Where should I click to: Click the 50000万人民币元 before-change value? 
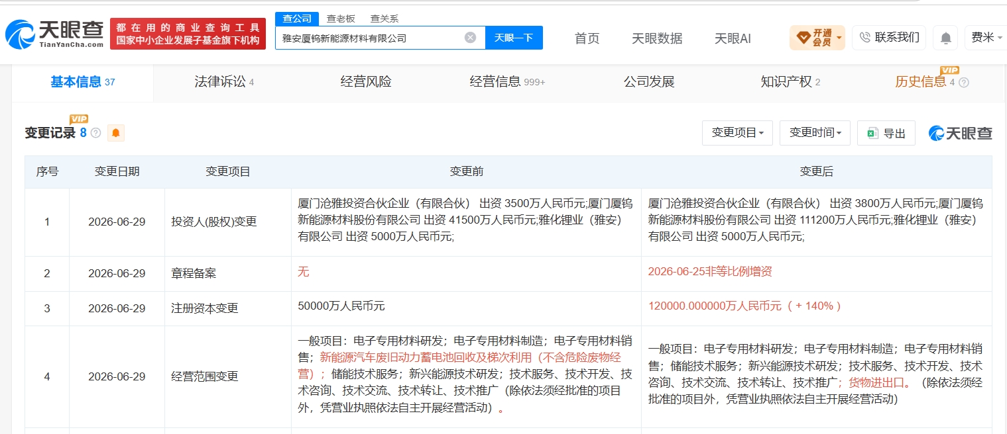(x=341, y=306)
